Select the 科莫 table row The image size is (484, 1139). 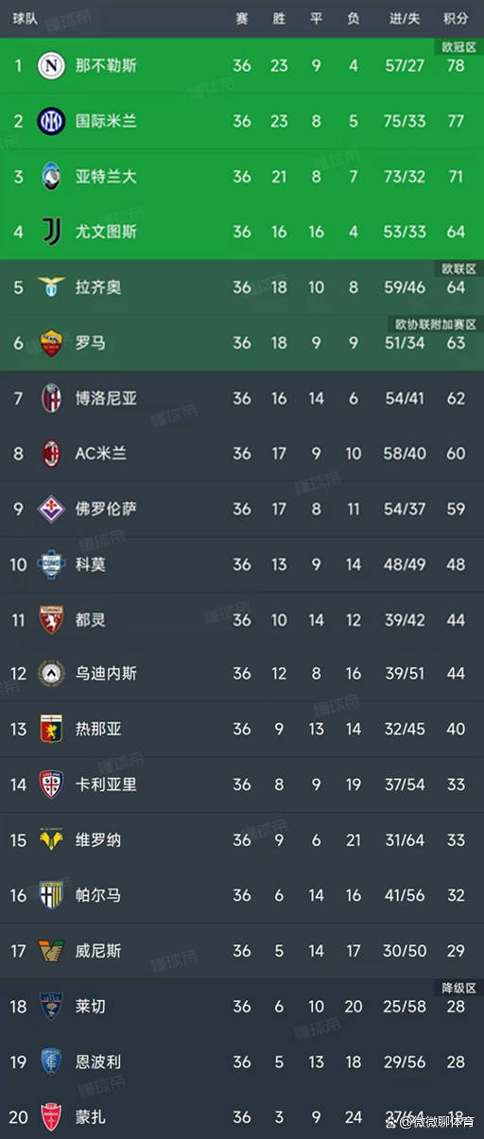(242, 564)
